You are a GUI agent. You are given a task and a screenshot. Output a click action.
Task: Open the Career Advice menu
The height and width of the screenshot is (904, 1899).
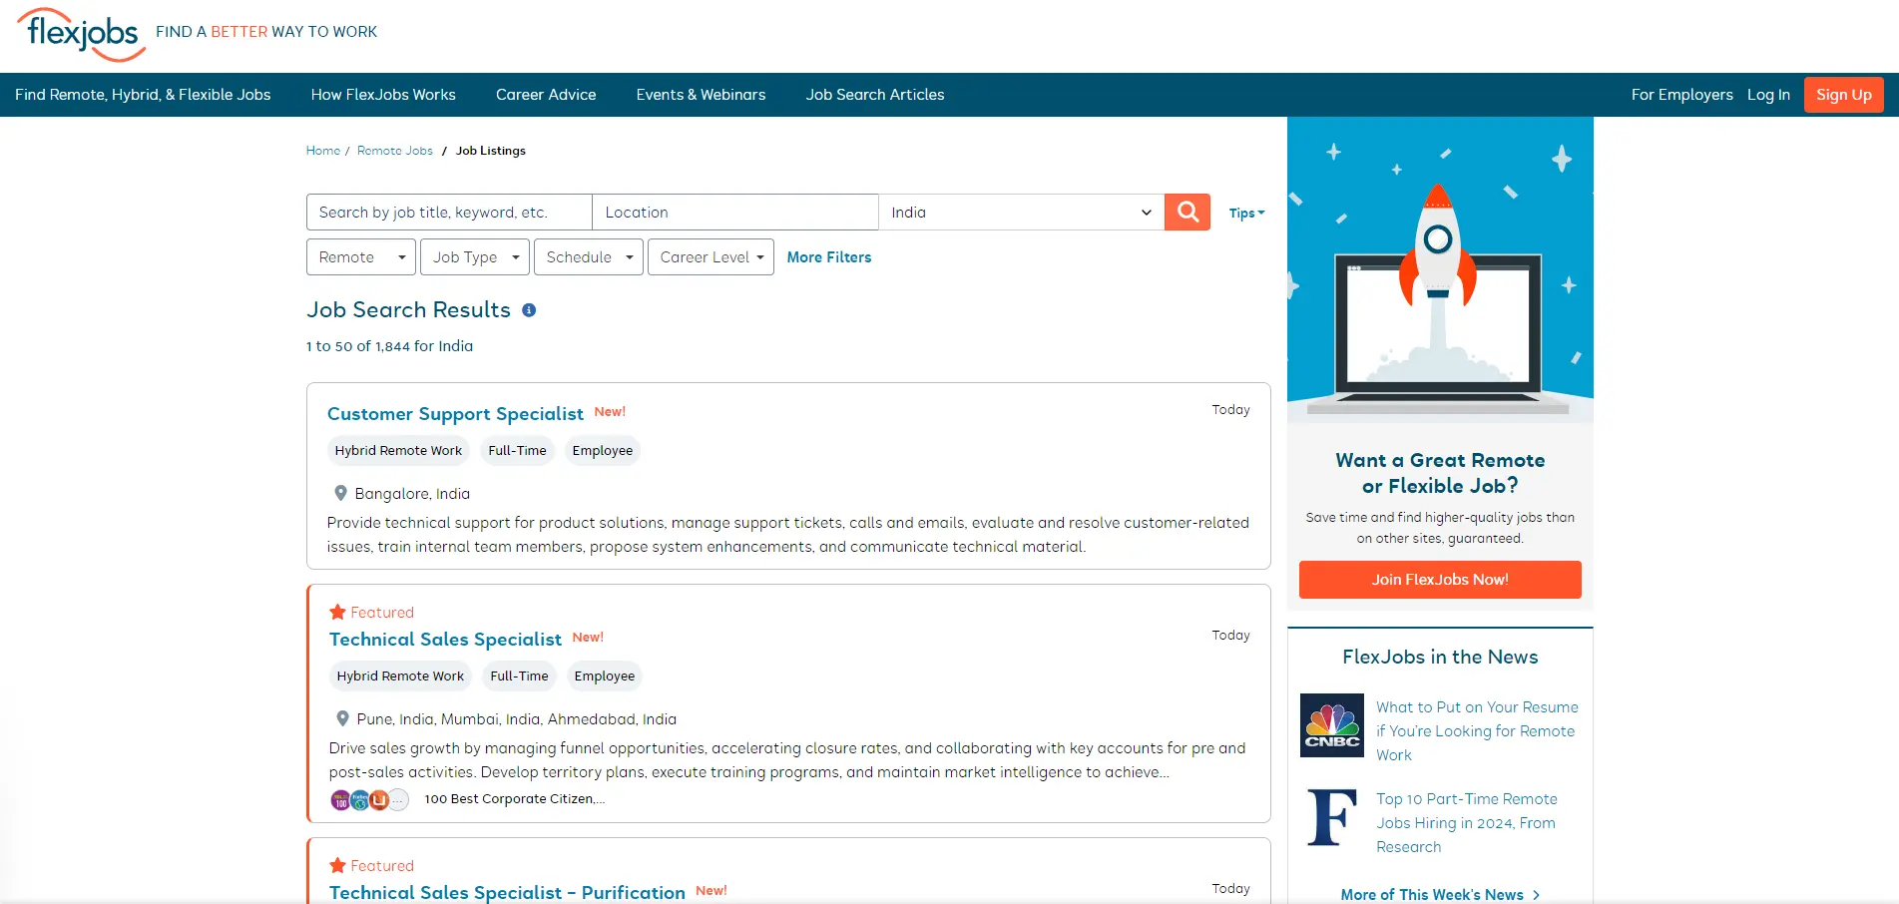[x=546, y=95]
